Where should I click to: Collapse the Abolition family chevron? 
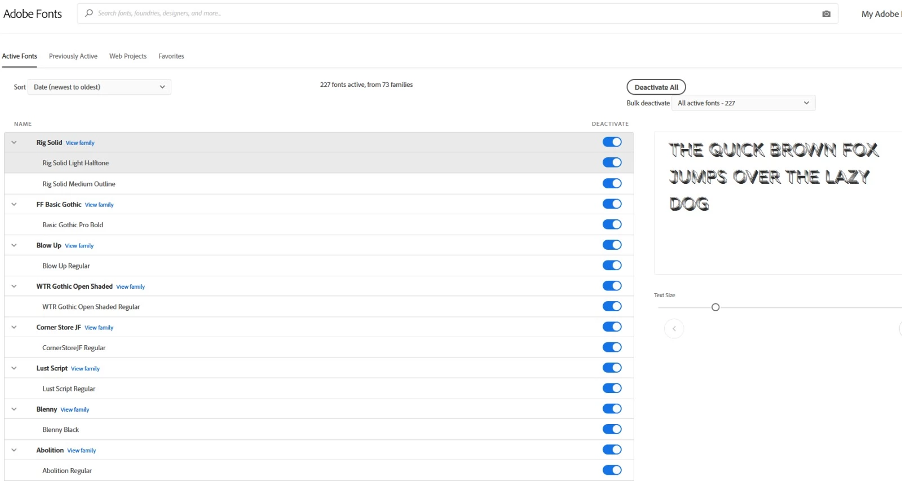click(14, 450)
